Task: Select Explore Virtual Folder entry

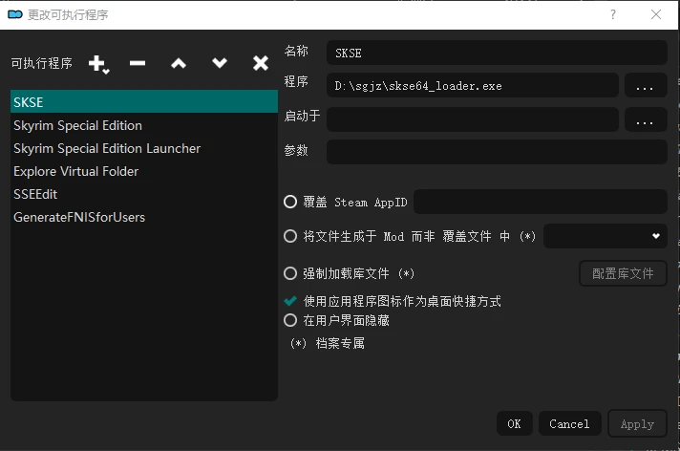Action: pos(144,171)
